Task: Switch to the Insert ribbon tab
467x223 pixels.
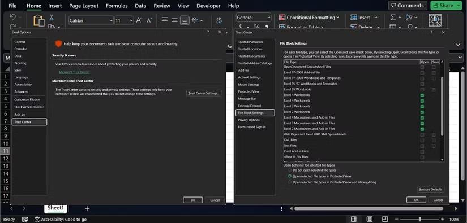Action: (x=55, y=6)
